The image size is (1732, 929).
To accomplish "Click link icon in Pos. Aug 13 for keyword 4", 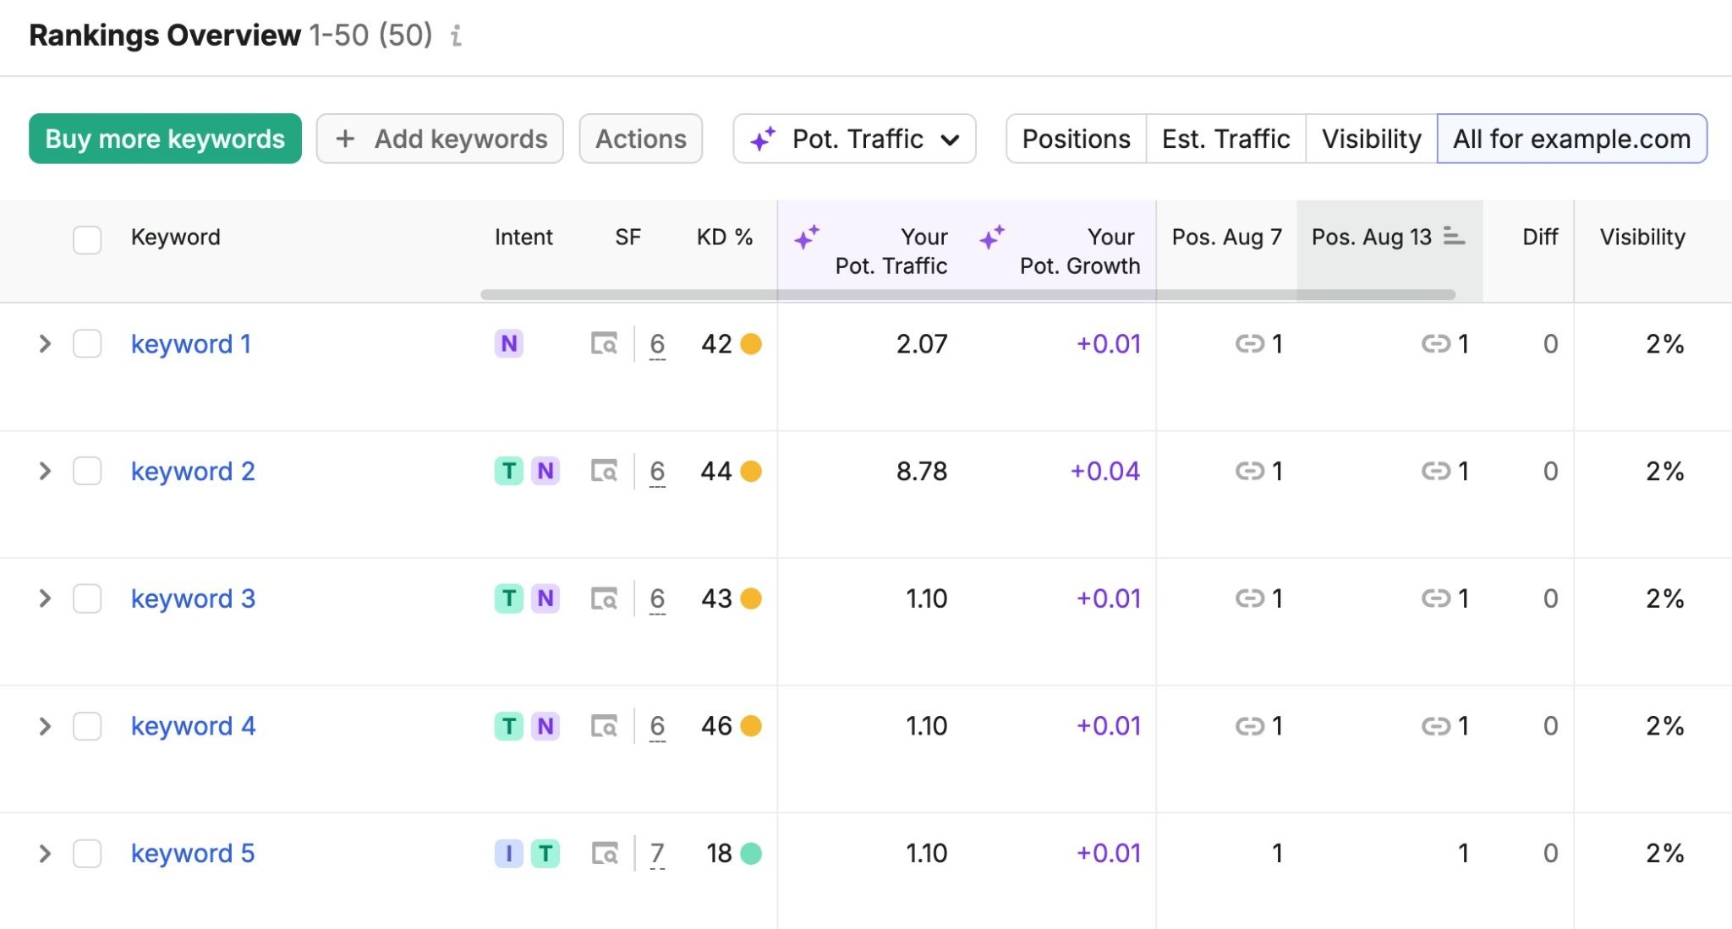I will pyautogui.click(x=1436, y=726).
